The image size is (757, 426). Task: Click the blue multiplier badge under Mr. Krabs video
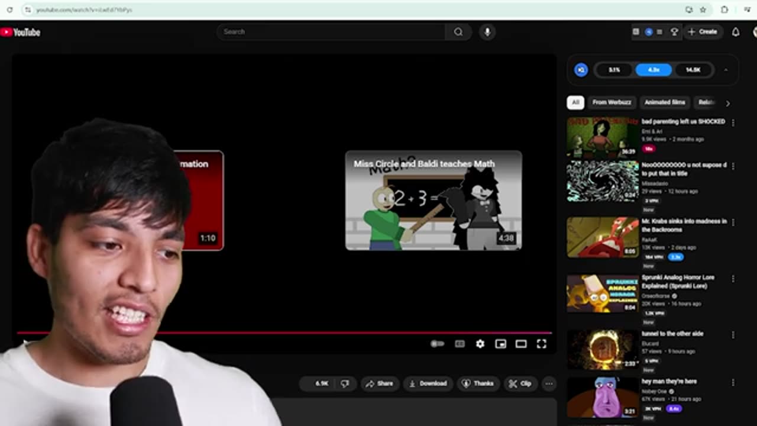tap(675, 257)
